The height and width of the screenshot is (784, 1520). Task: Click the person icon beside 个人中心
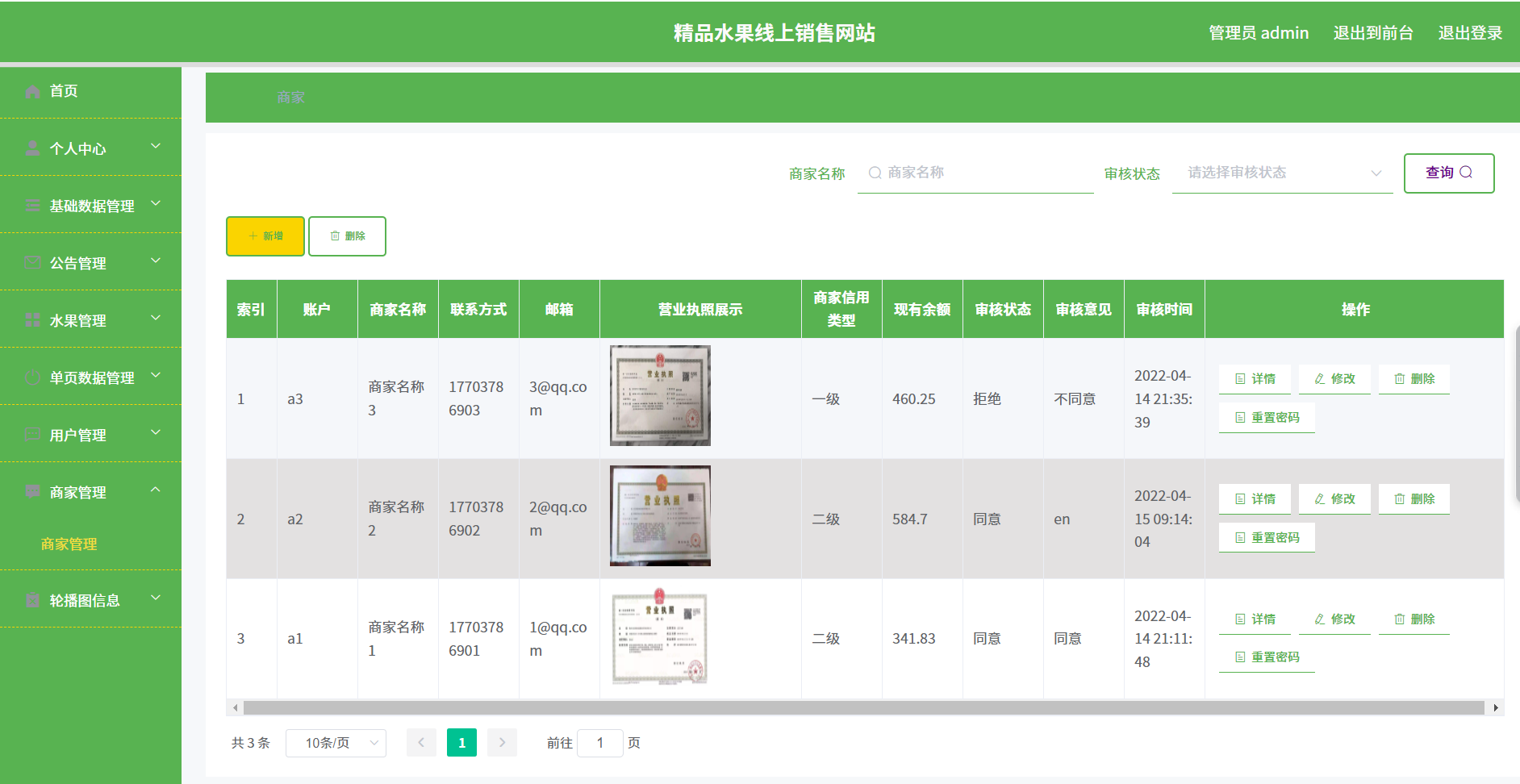click(32, 148)
